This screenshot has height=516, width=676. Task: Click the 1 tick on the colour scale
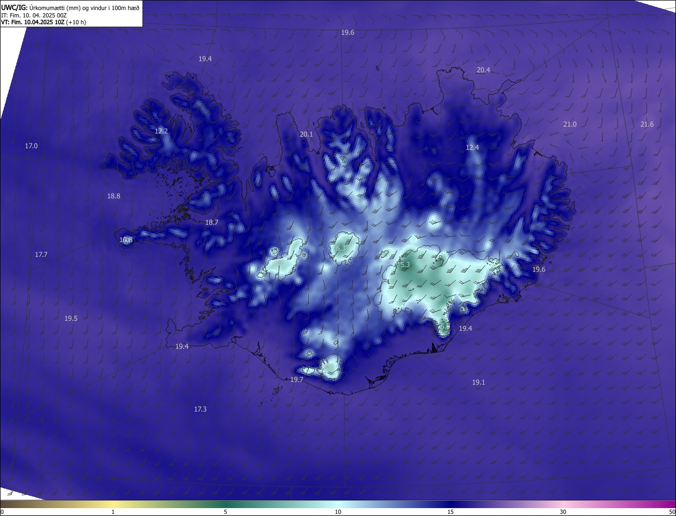click(113, 512)
